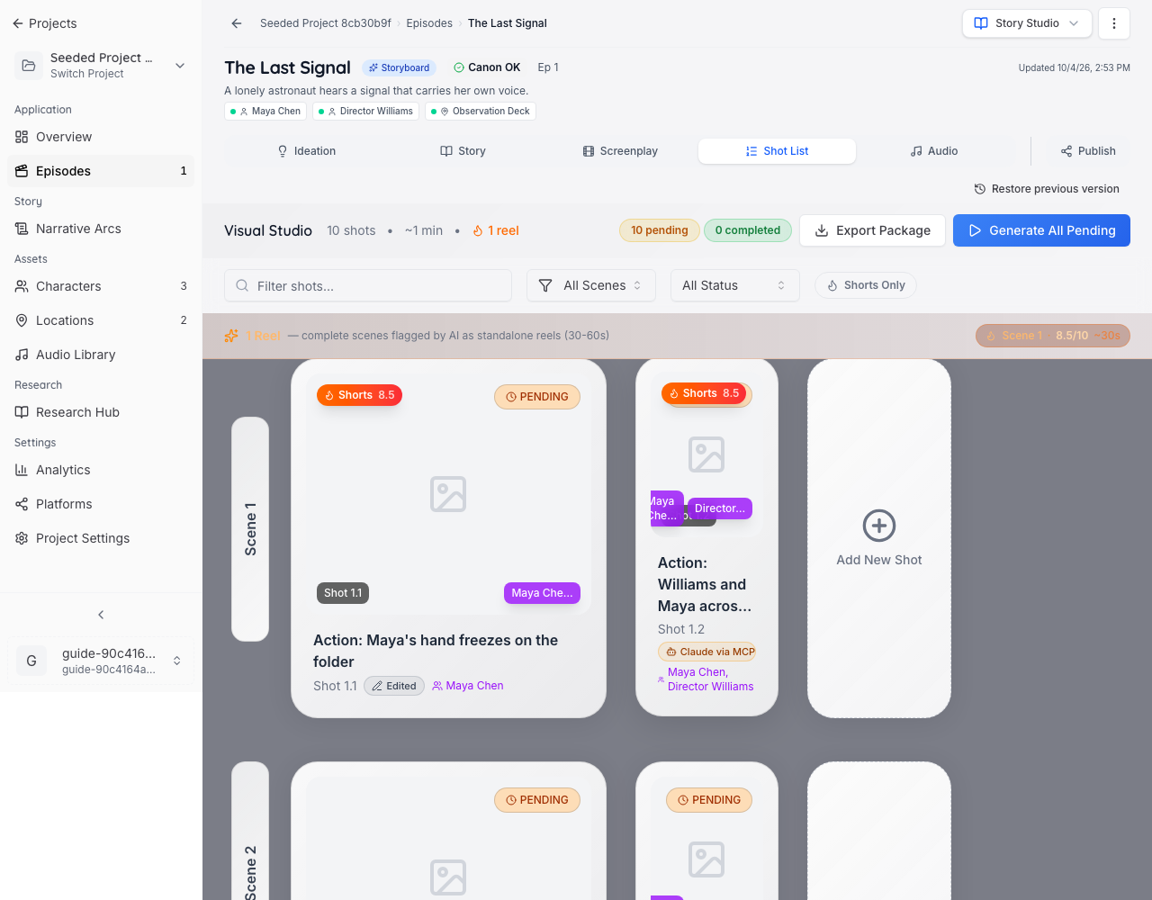The width and height of the screenshot is (1152, 900).
Task: Click the Filter shots search field
Action: [368, 285]
